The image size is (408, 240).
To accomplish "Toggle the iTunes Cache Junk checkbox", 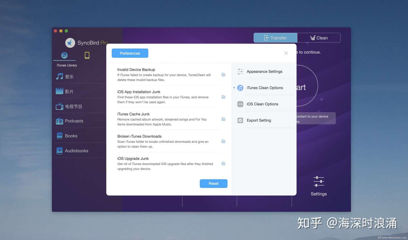I will point(223,119).
